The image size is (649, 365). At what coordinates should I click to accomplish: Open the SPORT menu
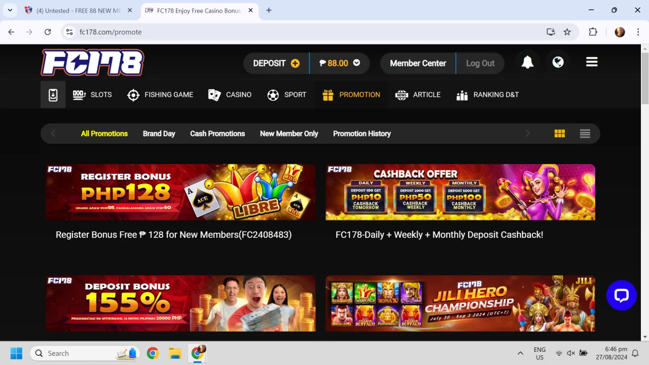pyautogui.click(x=286, y=95)
